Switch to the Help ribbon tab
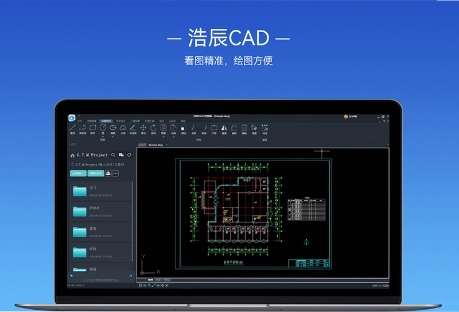Image resolution: width=459 pixels, height=312 pixels. tap(183, 121)
